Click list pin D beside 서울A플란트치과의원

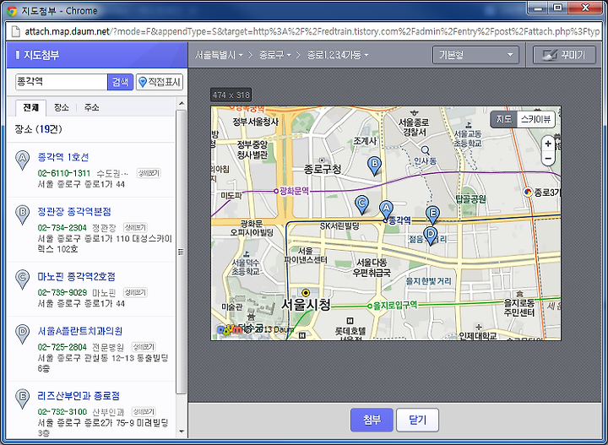pyautogui.click(x=22, y=334)
